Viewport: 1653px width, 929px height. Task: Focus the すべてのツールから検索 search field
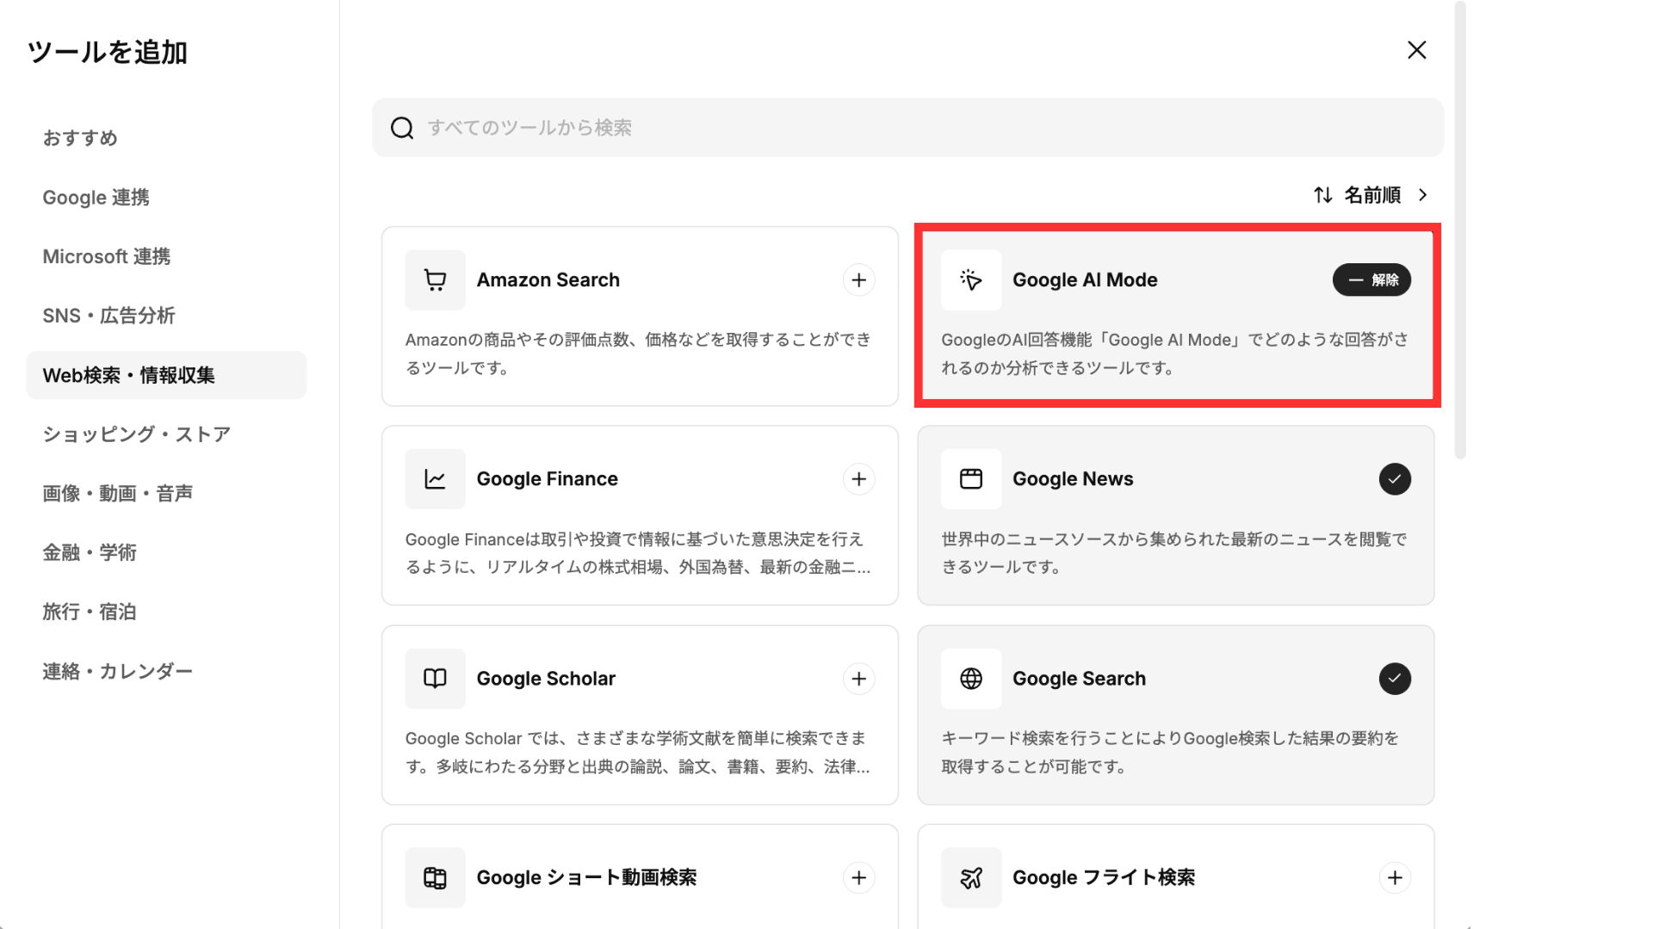coord(907,127)
